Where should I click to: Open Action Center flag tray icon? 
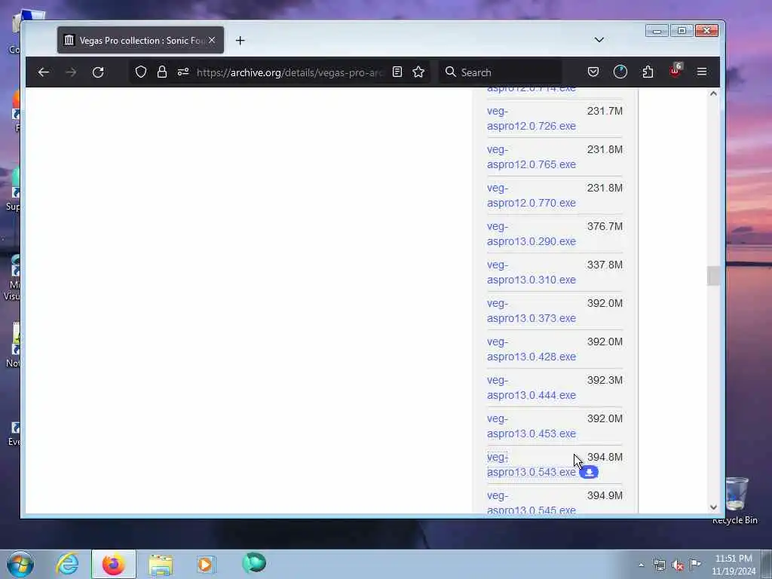695,564
